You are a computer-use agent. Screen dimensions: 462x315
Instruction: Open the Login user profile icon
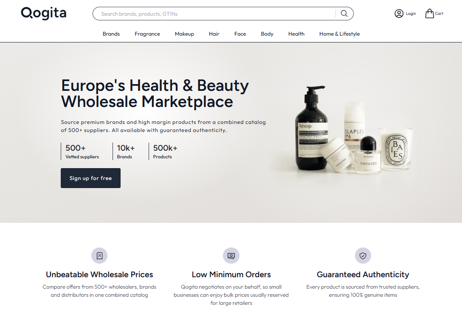[x=399, y=14]
